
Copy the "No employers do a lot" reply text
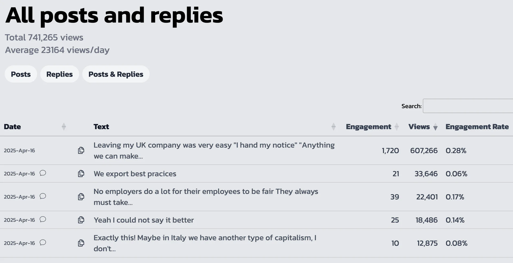click(x=81, y=197)
